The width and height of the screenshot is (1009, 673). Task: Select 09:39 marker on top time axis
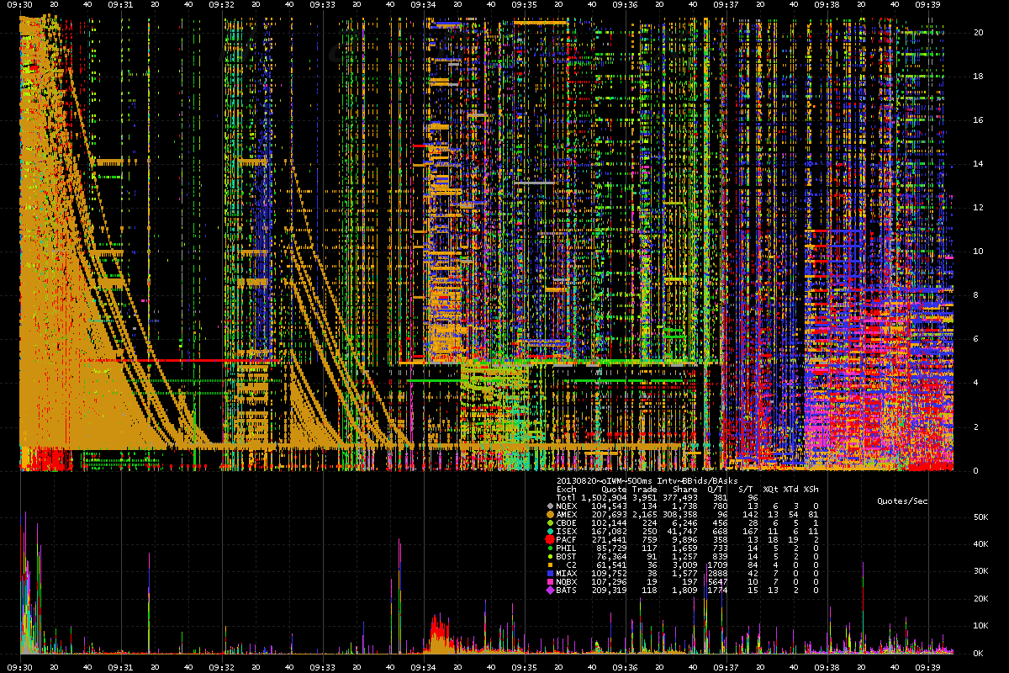927,5
